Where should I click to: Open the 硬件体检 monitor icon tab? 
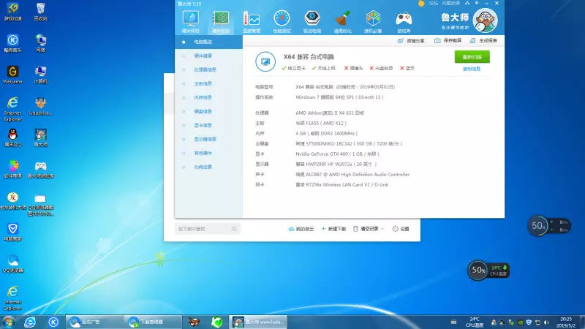tap(190, 22)
